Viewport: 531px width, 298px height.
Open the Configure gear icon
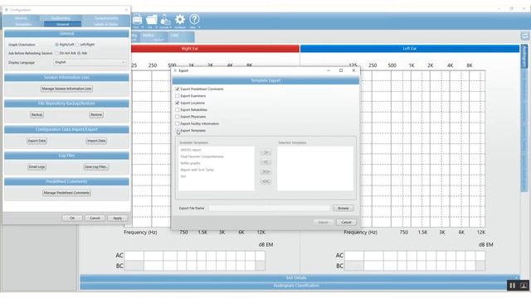(x=180, y=20)
